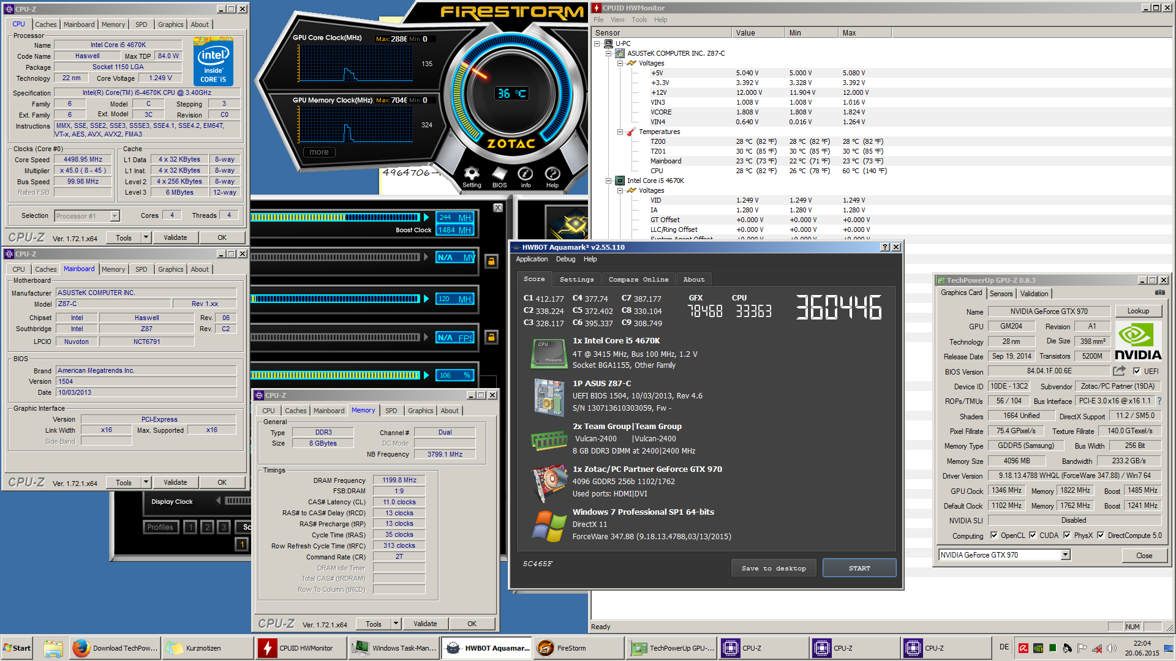Click the network disconnected tray icon
The height and width of the screenshot is (661, 1176).
[1097, 648]
